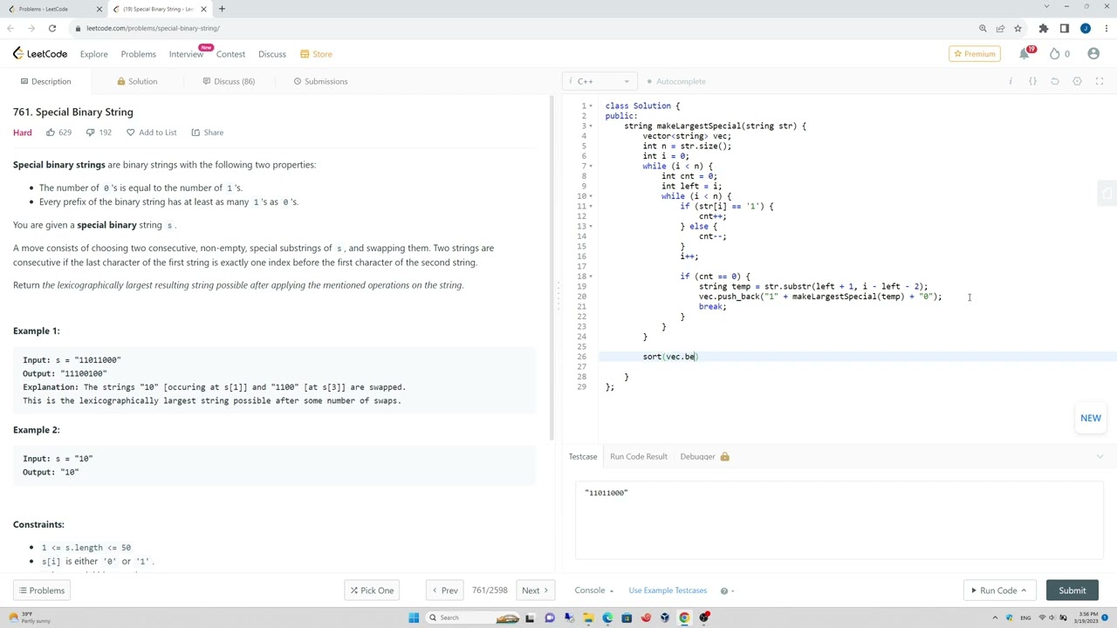Focus the Chrome address bar URL

click(x=153, y=28)
